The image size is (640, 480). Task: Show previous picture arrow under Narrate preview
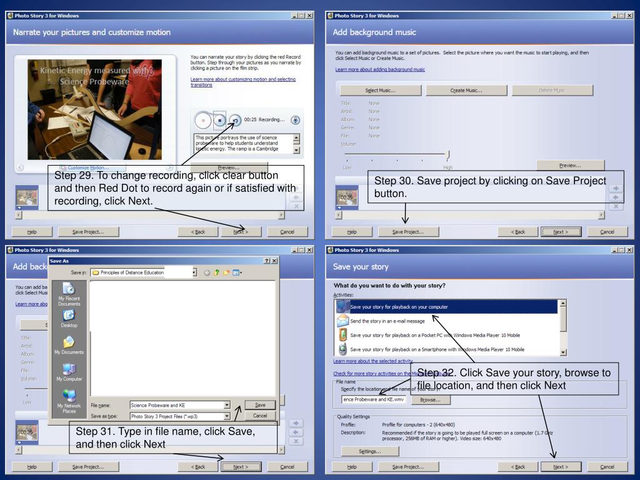(21, 167)
